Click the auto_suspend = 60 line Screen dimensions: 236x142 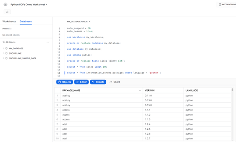(79, 28)
